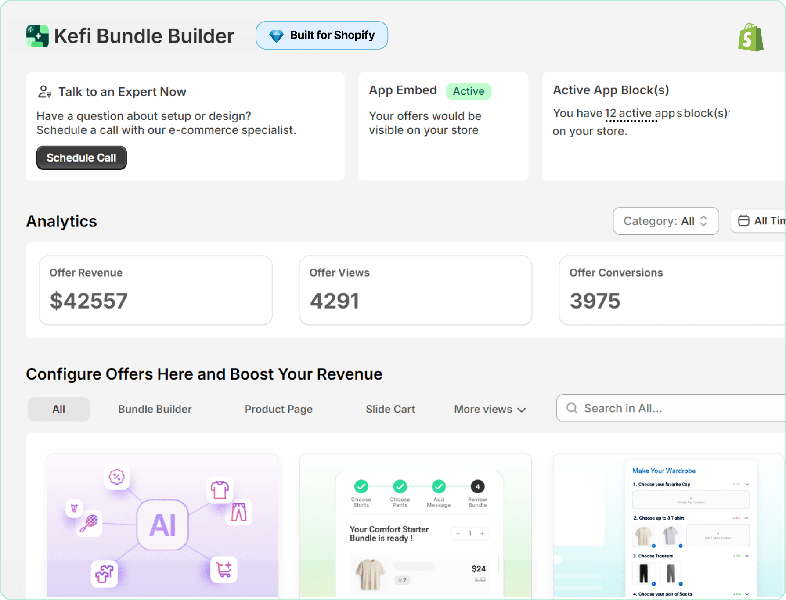The image size is (786, 600).
Task: Click the Active status badge for App Embed
Action: point(469,91)
